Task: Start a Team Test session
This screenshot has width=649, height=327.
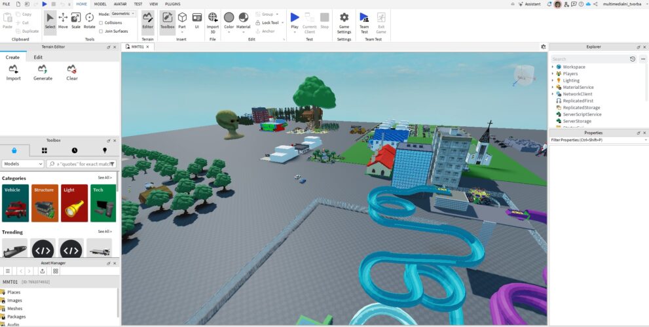Action: (364, 23)
